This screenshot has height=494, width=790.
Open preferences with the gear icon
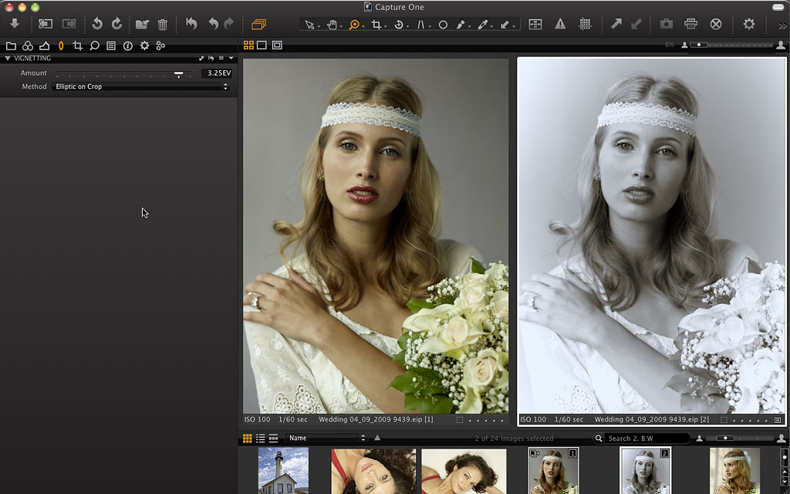(x=748, y=25)
